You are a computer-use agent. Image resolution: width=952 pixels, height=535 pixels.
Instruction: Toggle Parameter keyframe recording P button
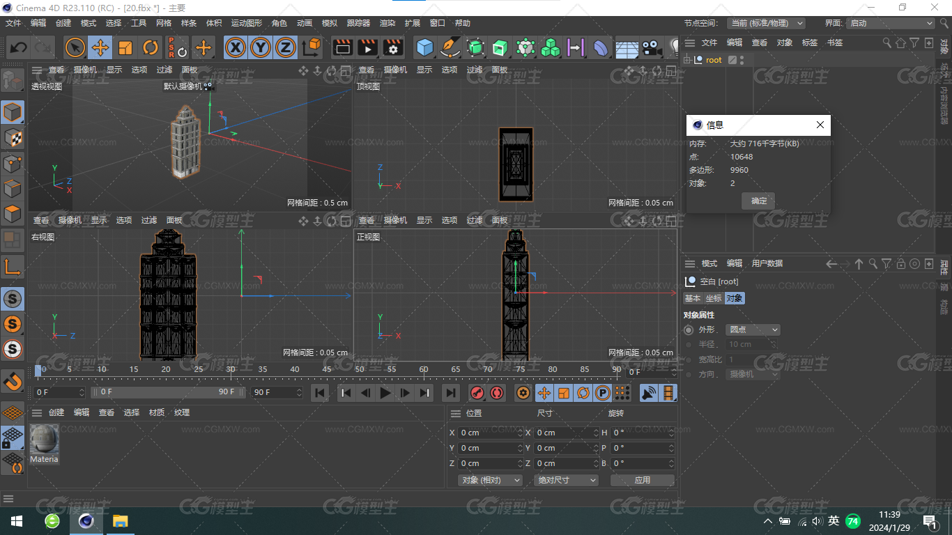tap(603, 393)
